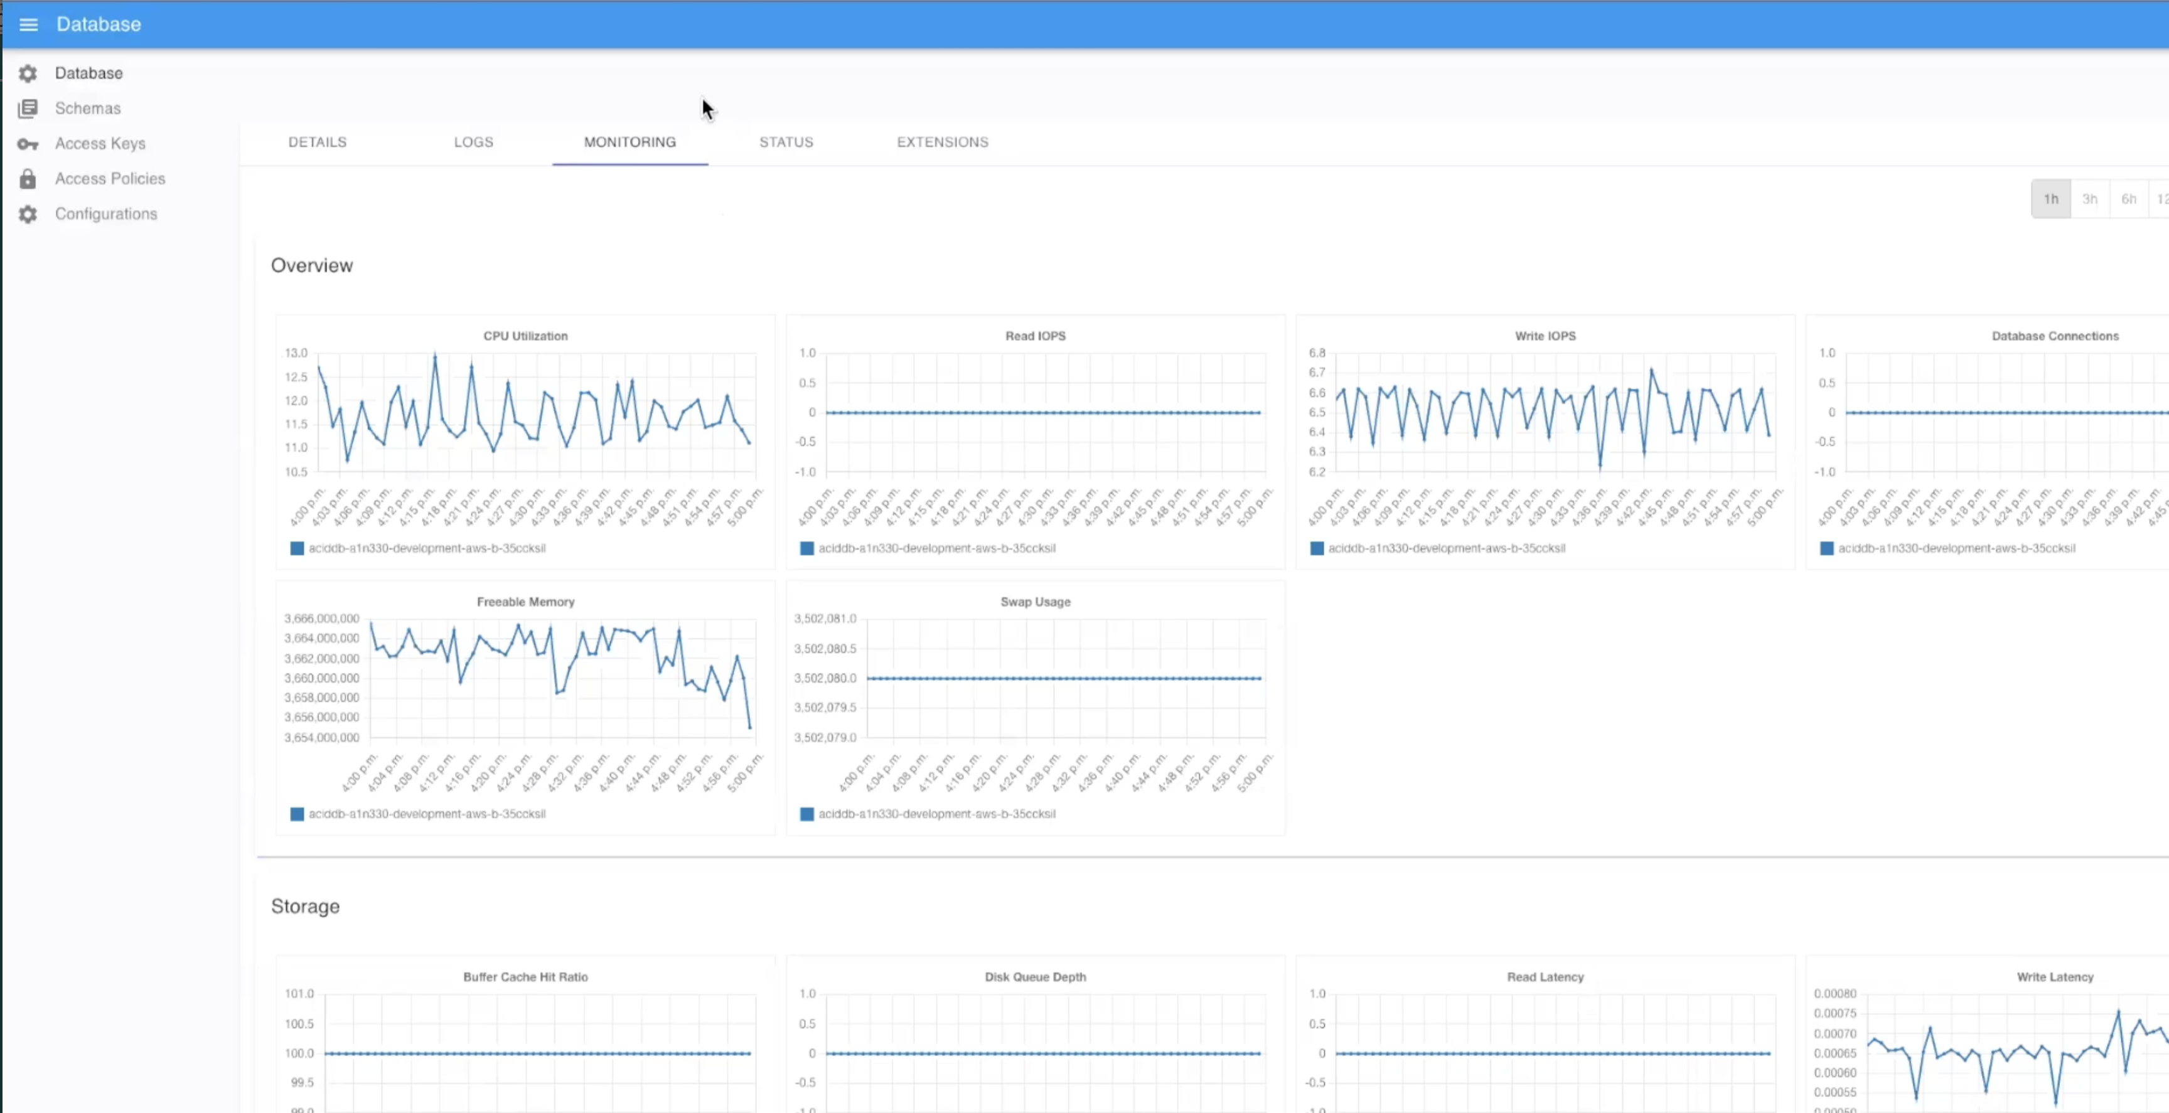Open the Access Policies sidebar link
The height and width of the screenshot is (1113, 2169).
110,178
